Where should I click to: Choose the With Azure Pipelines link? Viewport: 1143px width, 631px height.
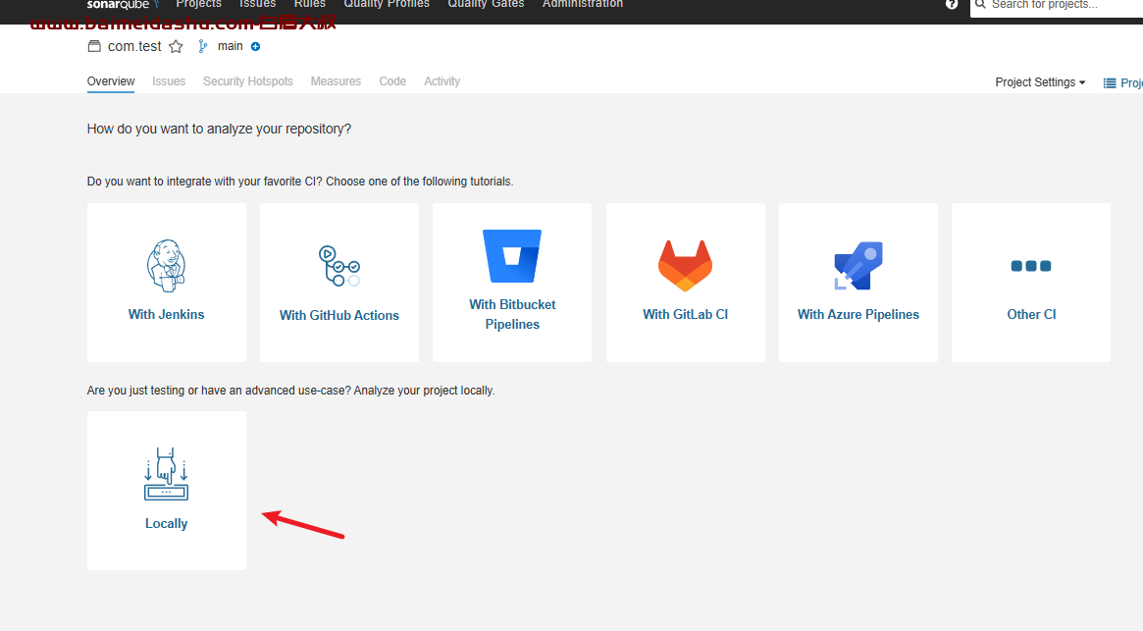pos(857,314)
